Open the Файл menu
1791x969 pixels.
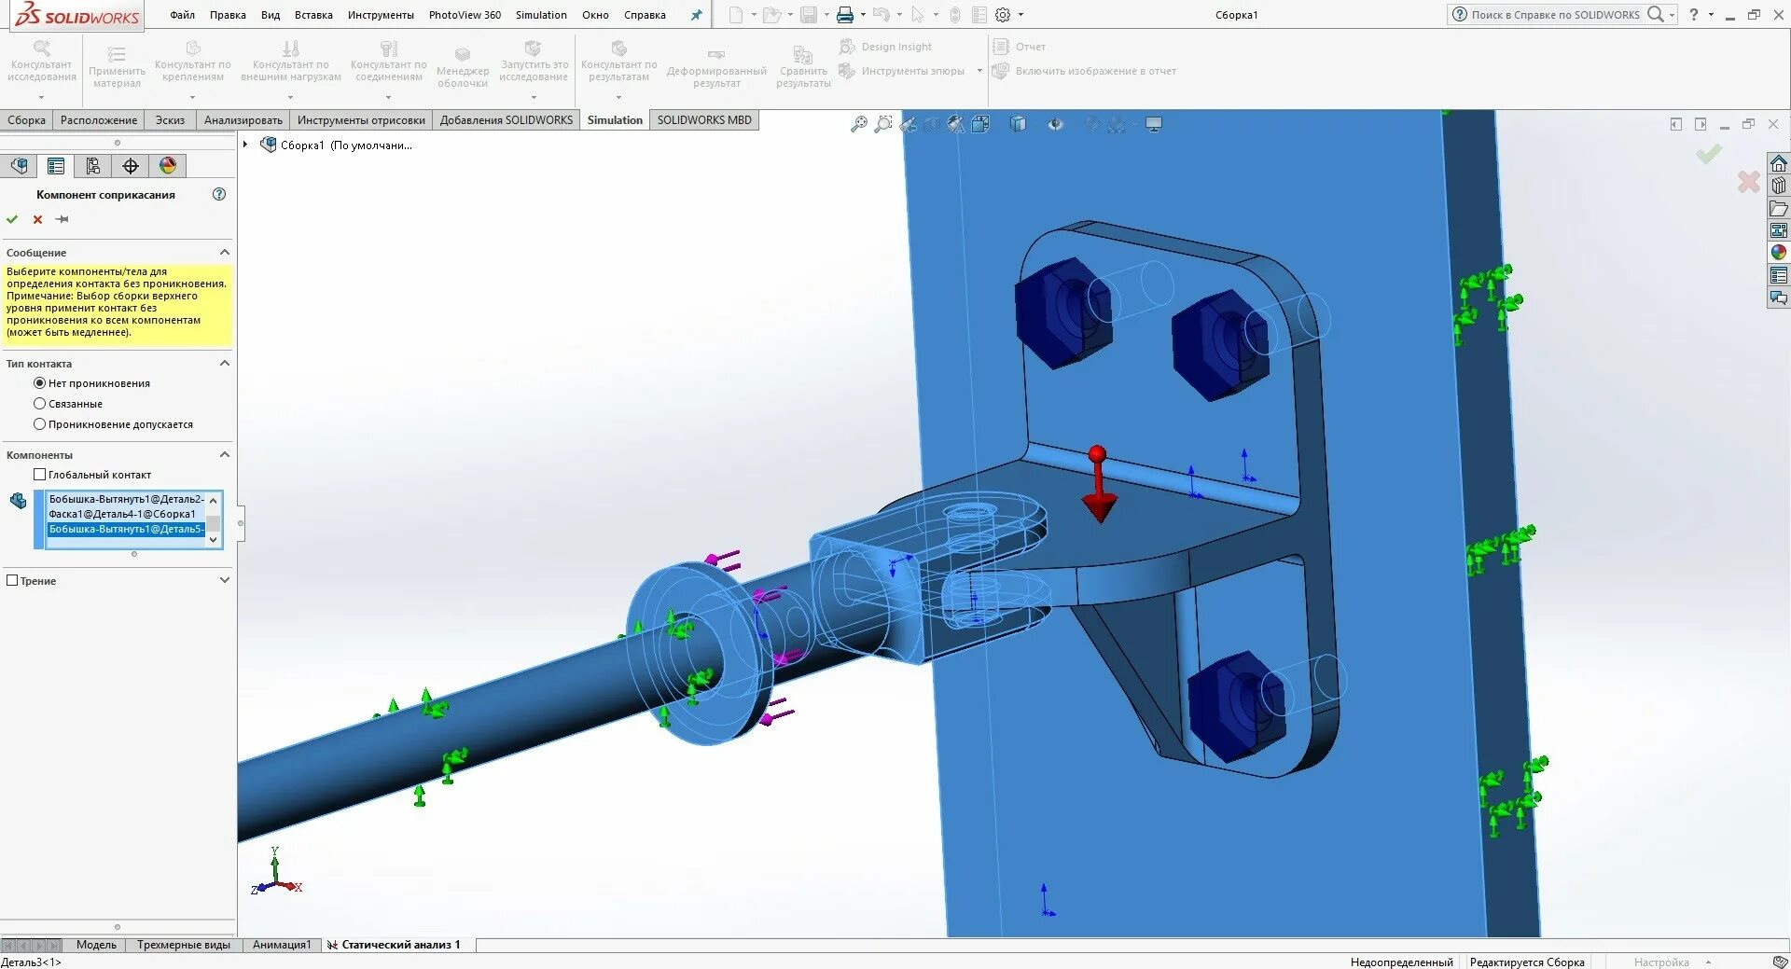click(182, 15)
